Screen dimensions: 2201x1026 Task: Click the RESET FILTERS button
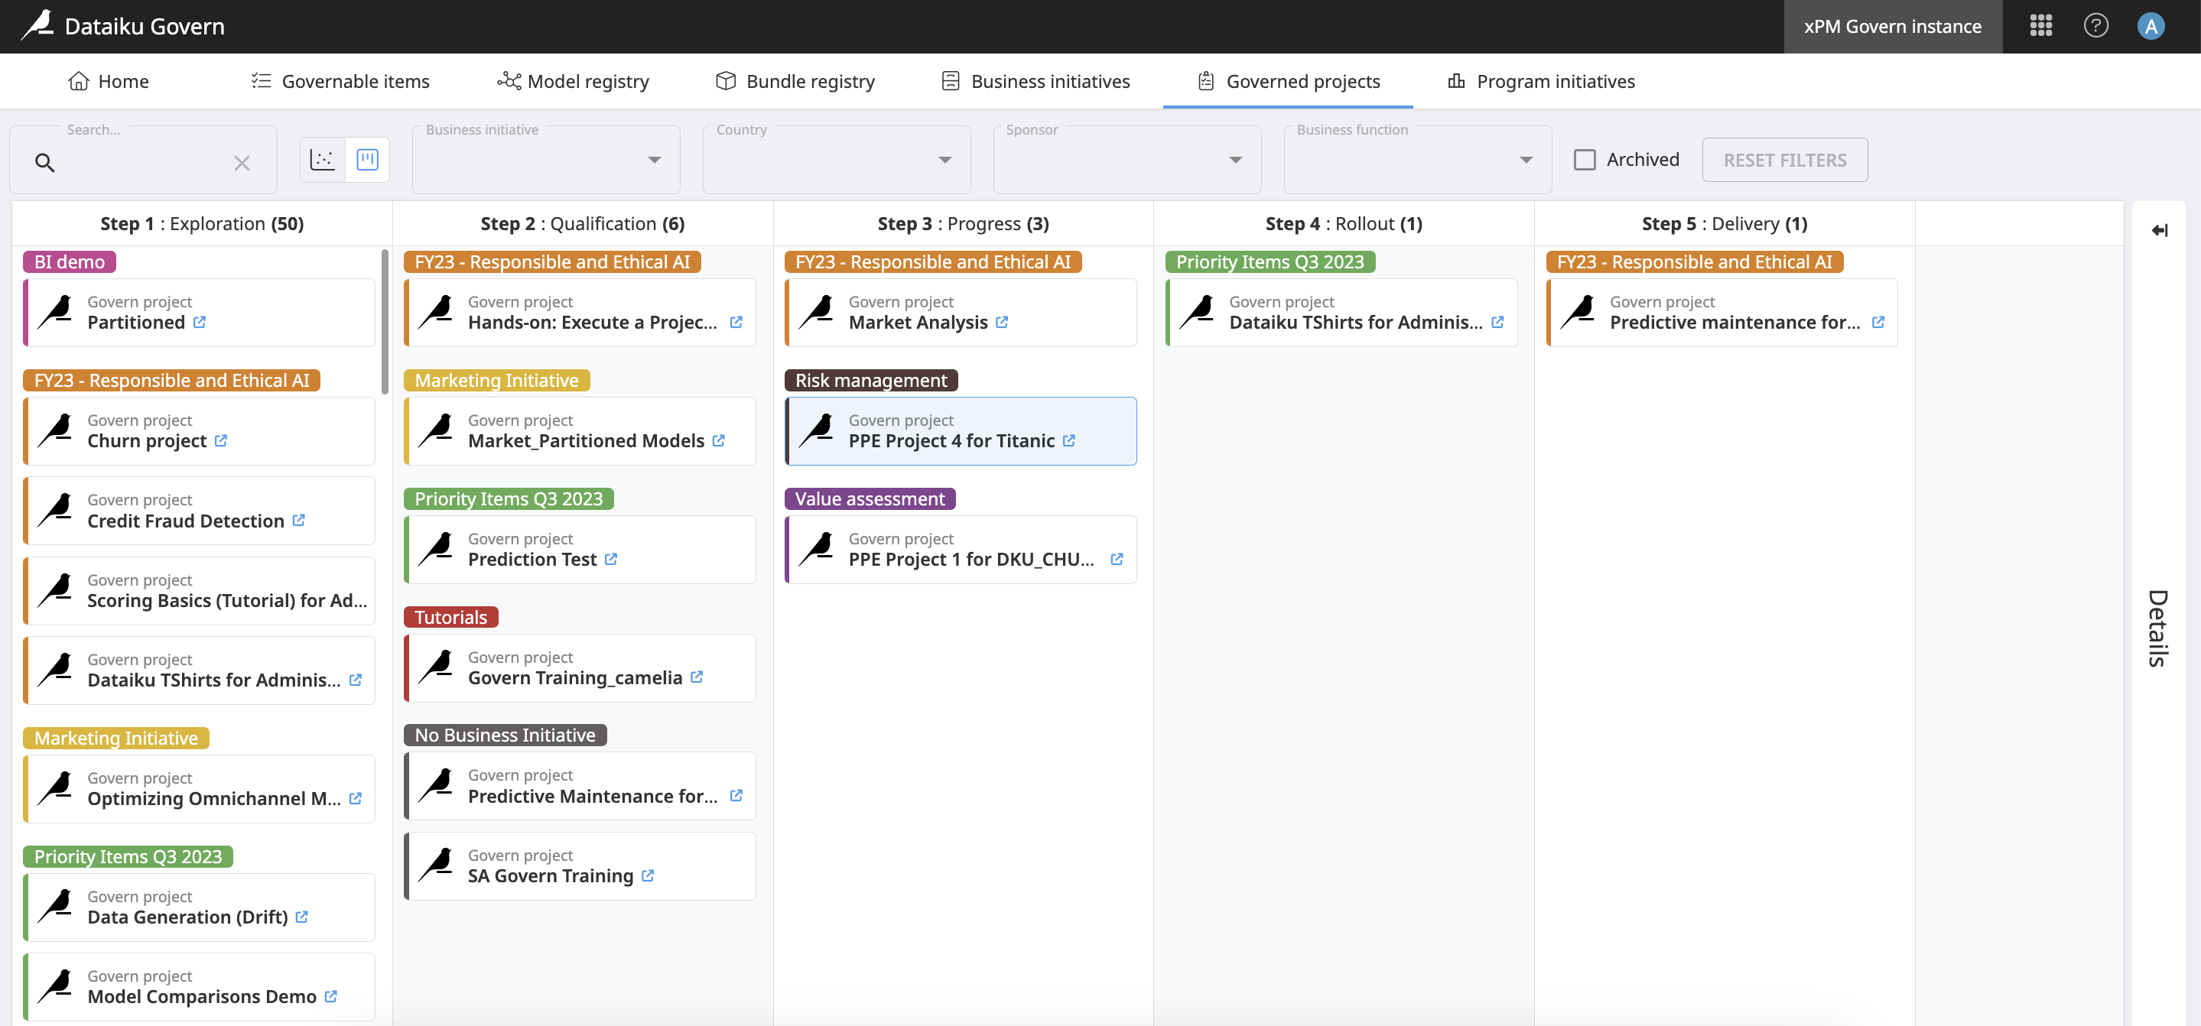(x=1784, y=159)
